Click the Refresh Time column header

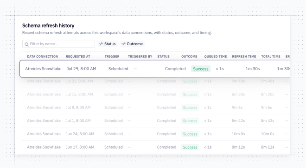coord(244,56)
